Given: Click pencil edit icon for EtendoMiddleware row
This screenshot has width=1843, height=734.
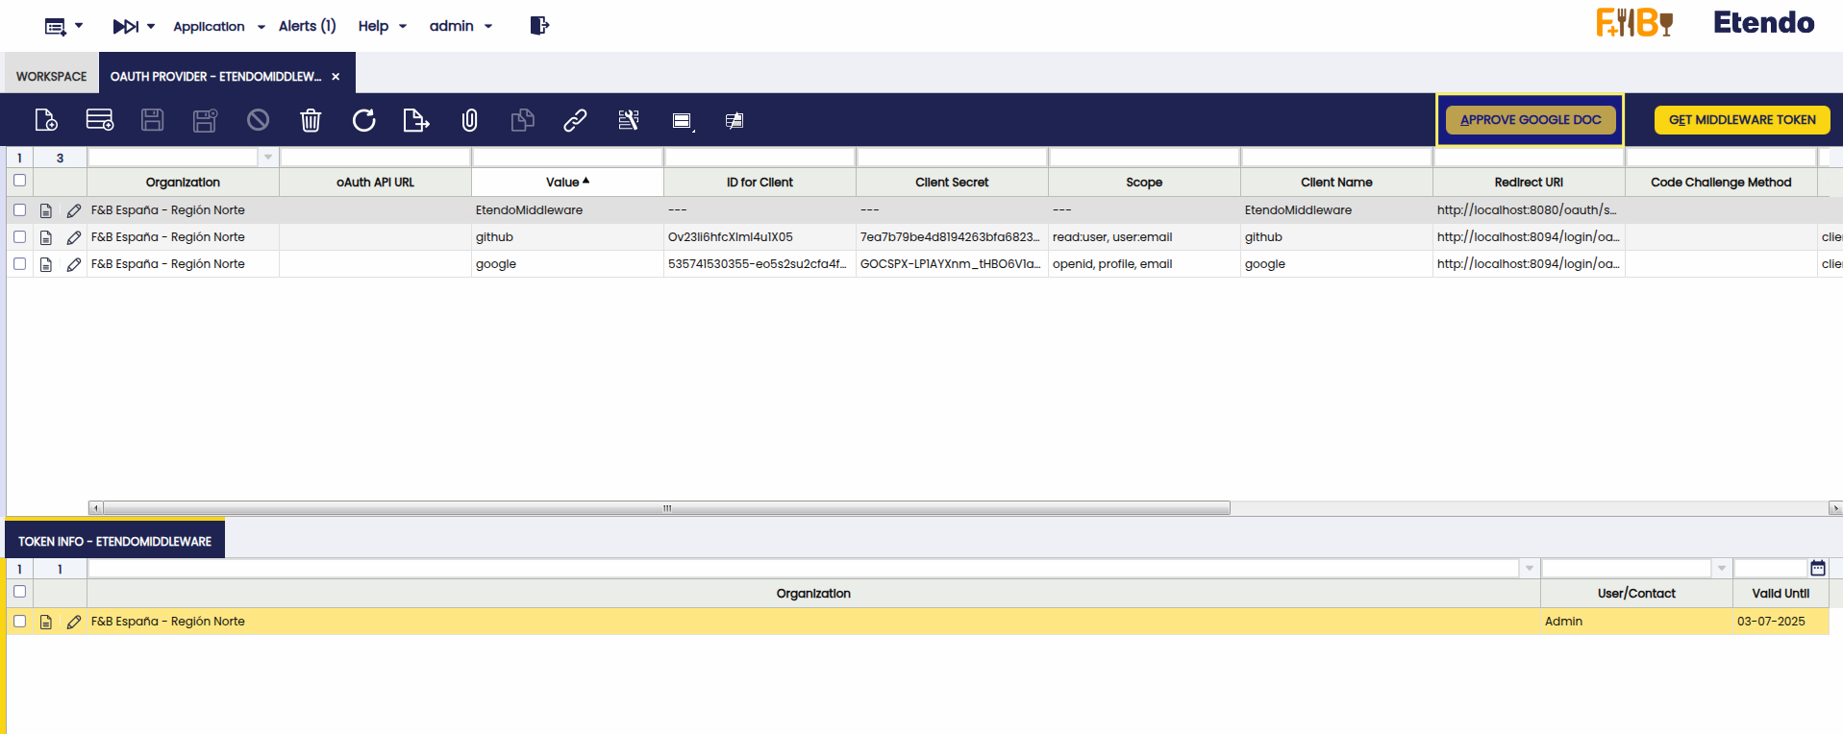Looking at the screenshot, I should [x=74, y=210].
